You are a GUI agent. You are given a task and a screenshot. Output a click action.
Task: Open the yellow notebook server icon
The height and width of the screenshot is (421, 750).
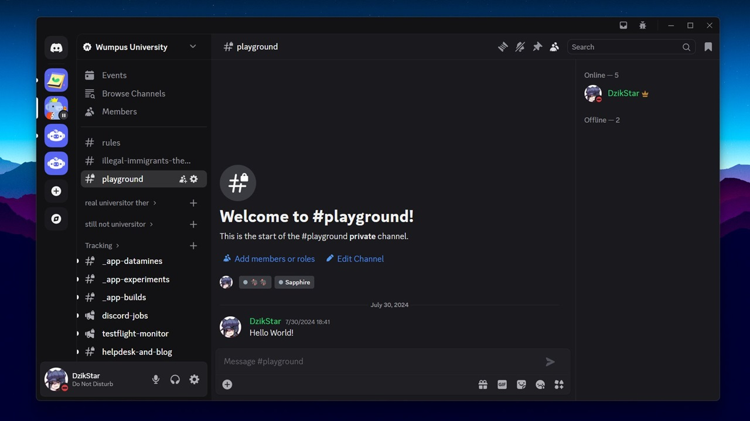pos(56,80)
